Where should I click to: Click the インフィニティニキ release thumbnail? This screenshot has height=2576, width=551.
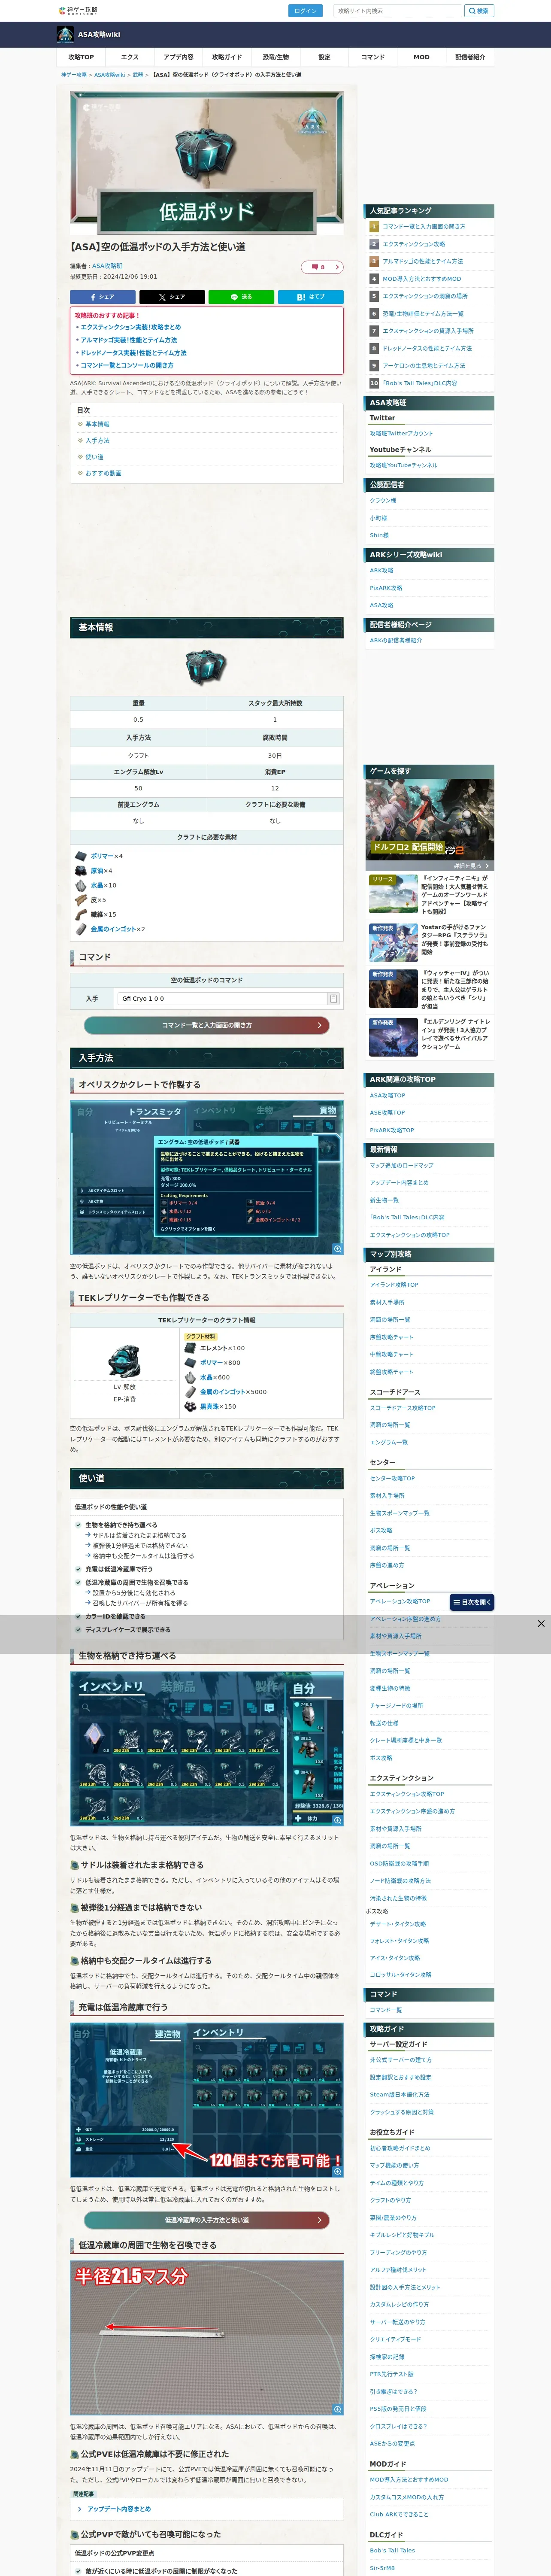pyautogui.click(x=393, y=894)
